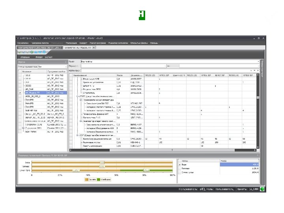Viewport: 284px width, 213px height.
Task: Open the Редактор онтологии menu
Action: coord(118,43)
